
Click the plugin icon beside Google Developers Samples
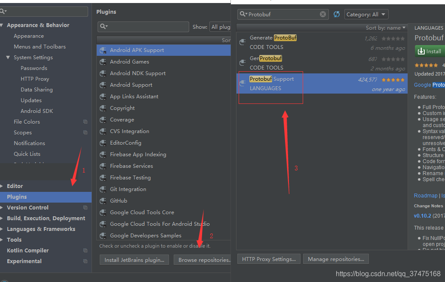pyautogui.click(x=103, y=236)
